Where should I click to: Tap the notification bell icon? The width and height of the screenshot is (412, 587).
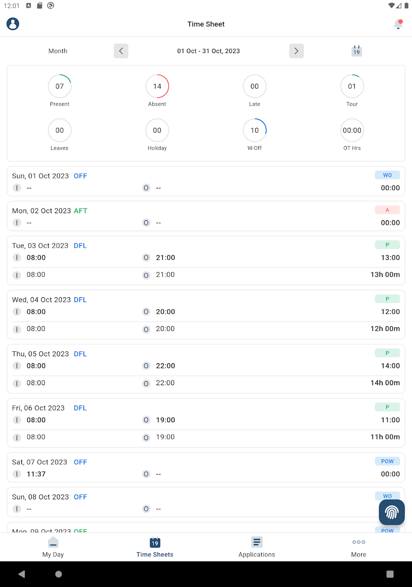[398, 24]
